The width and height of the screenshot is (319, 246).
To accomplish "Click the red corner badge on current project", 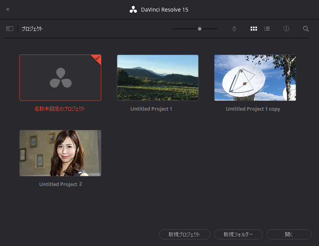I will [x=97, y=58].
